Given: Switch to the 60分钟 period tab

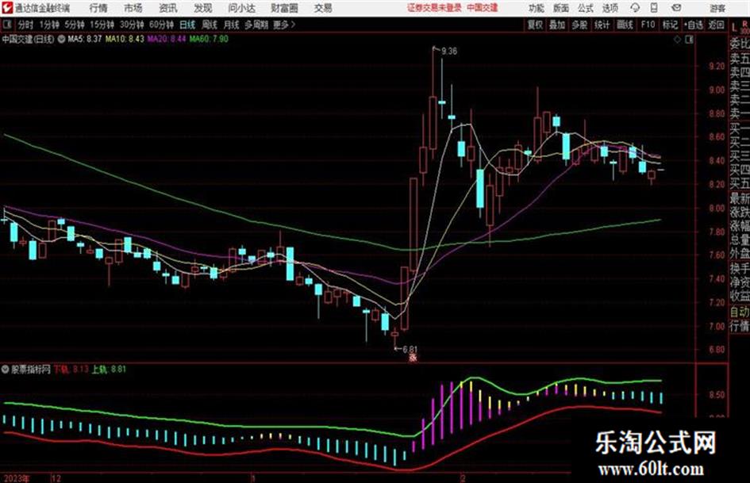Looking at the screenshot, I should tap(161, 25).
